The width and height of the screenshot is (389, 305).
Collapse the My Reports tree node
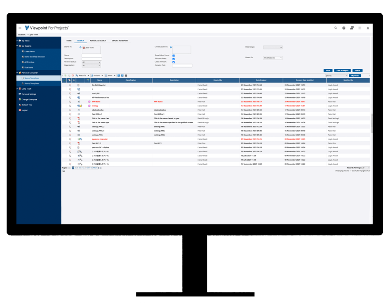coord(17,46)
